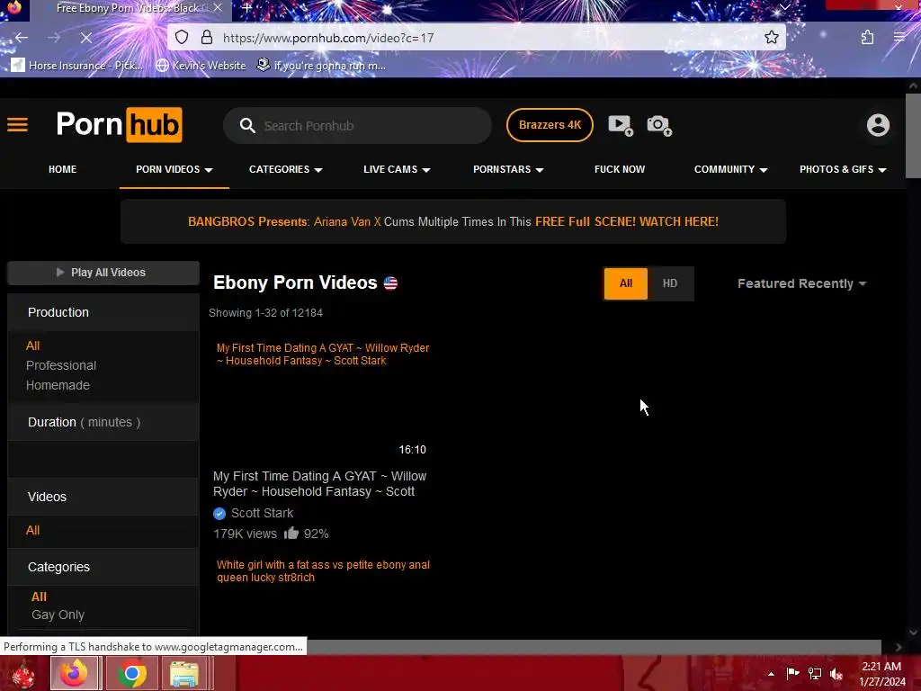Click the page vertical scrollbar thumb

coord(913,135)
